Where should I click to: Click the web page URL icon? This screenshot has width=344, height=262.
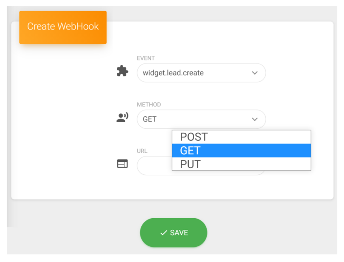122,164
